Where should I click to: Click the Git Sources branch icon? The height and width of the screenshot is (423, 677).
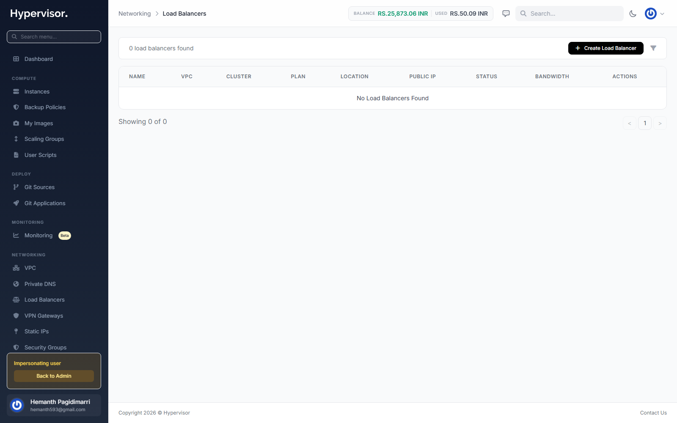pyautogui.click(x=16, y=187)
